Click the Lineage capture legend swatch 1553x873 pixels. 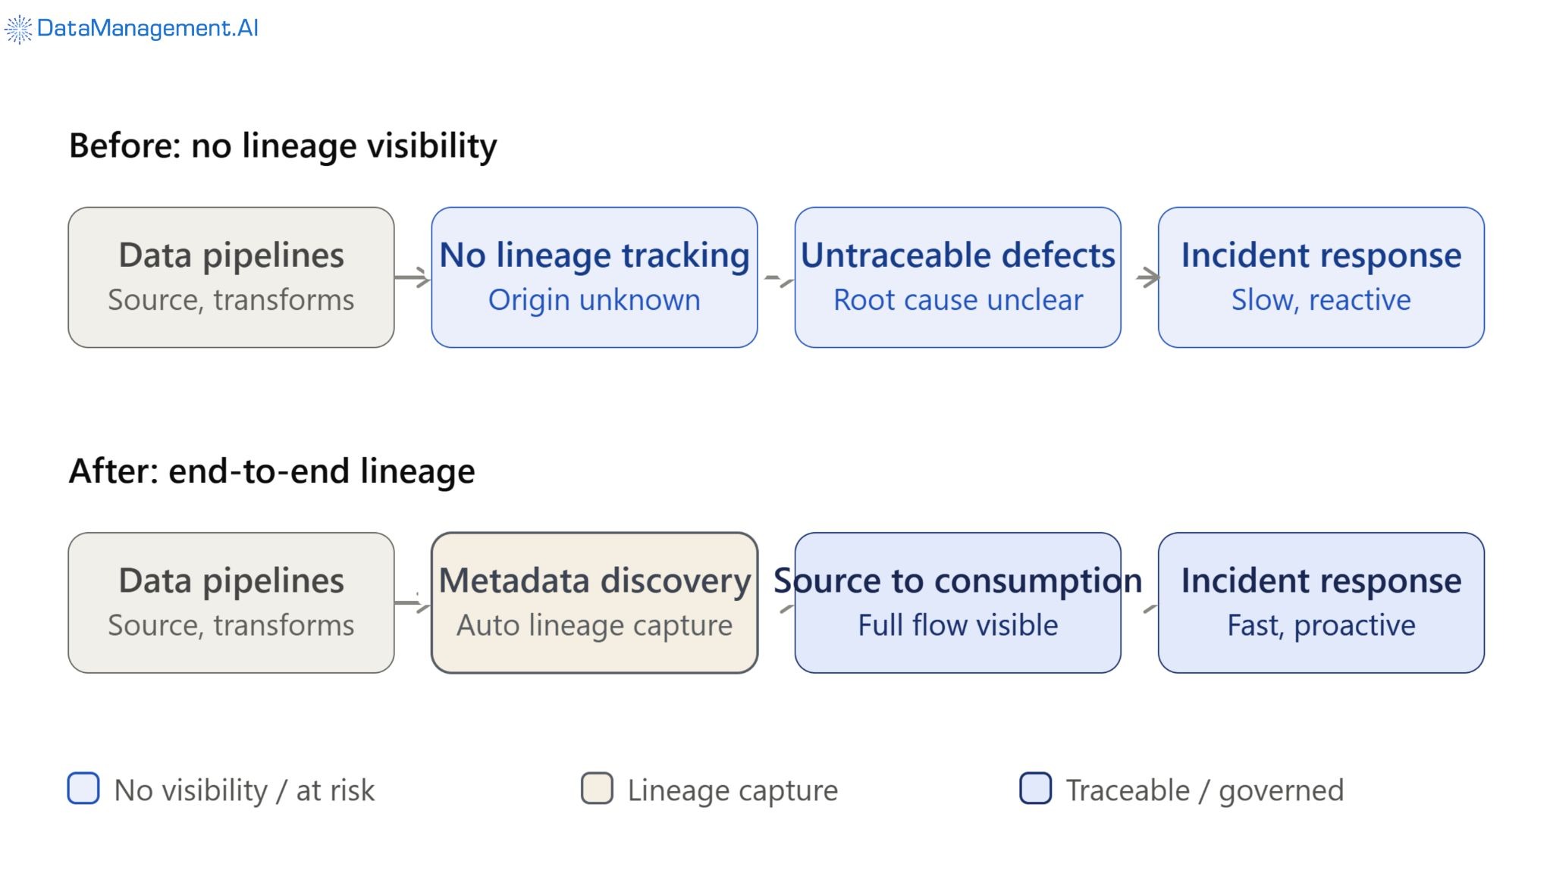(x=597, y=788)
